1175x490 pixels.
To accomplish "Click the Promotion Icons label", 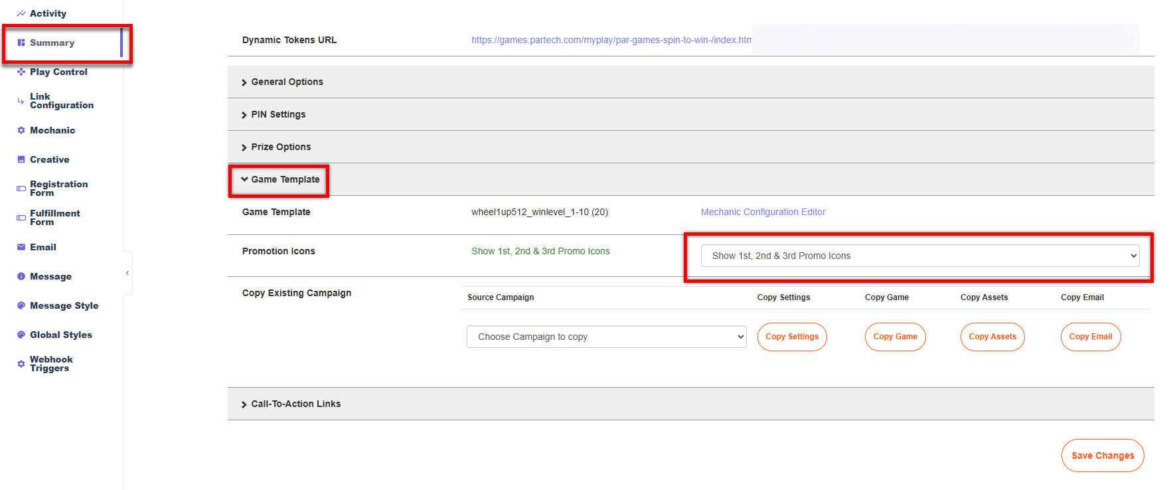I will coord(279,251).
